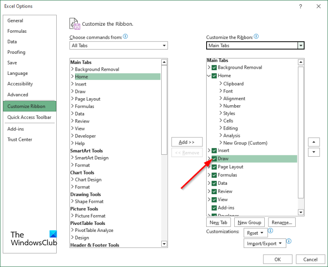Click the info icon next to Import/Export
Viewport: 328px width, 267px height.
(289, 241)
